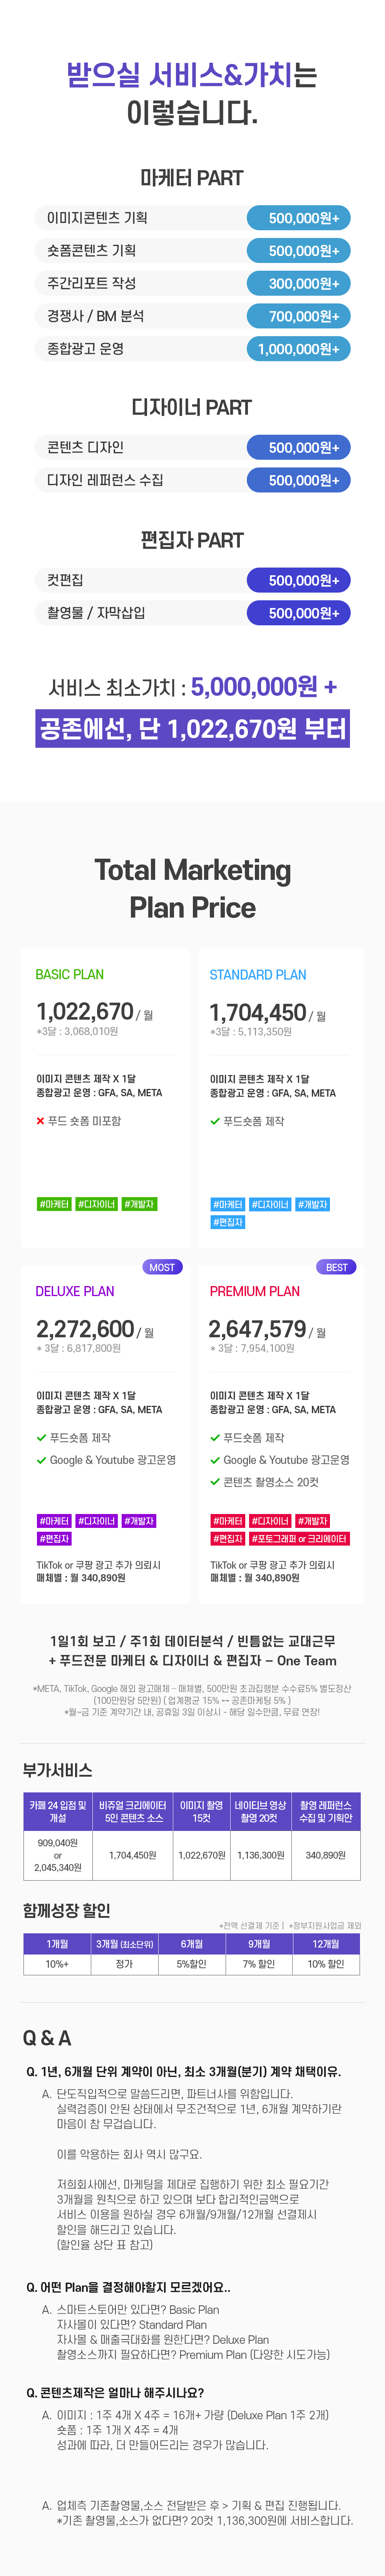Click the 촬영 레퍼런스 수집 및 기획안 table header
Image resolution: width=385 pixels, height=2576 pixels.
325,1811
